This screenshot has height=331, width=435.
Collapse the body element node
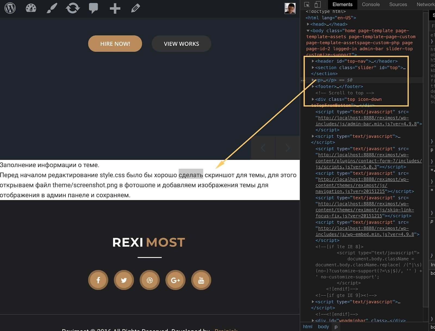(x=308, y=31)
